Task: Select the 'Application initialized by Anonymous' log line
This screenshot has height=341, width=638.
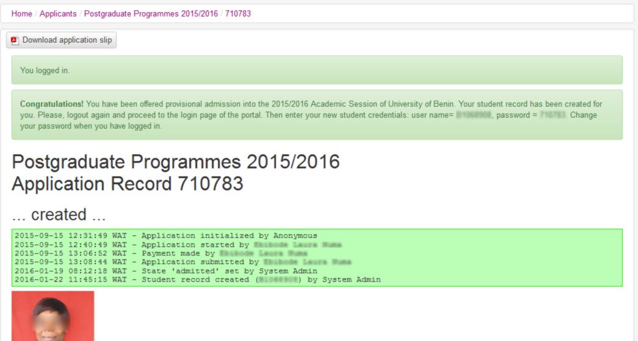Action: [x=166, y=235]
